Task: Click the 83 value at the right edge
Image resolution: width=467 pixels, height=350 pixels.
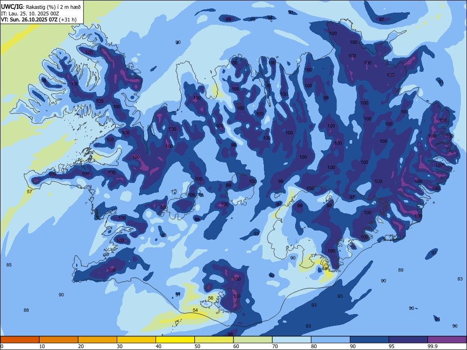Action: (460, 279)
